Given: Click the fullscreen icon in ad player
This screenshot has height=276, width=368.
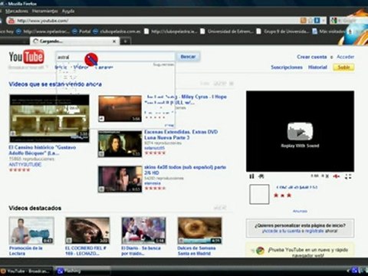Looking at the screenshot, I should (x=348, y=176).
